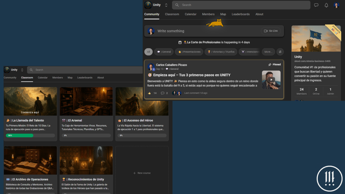The width and height of the screenshot is (345, 194).
Task: Open the Calendar tab in the Community window
Action: 191,14
